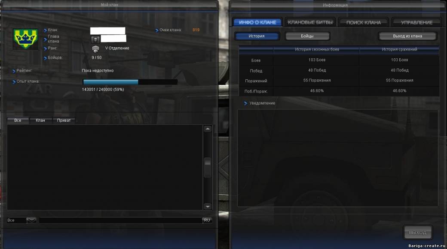
Task: Click the chat scroll down arrow
Action: point(208,207)
